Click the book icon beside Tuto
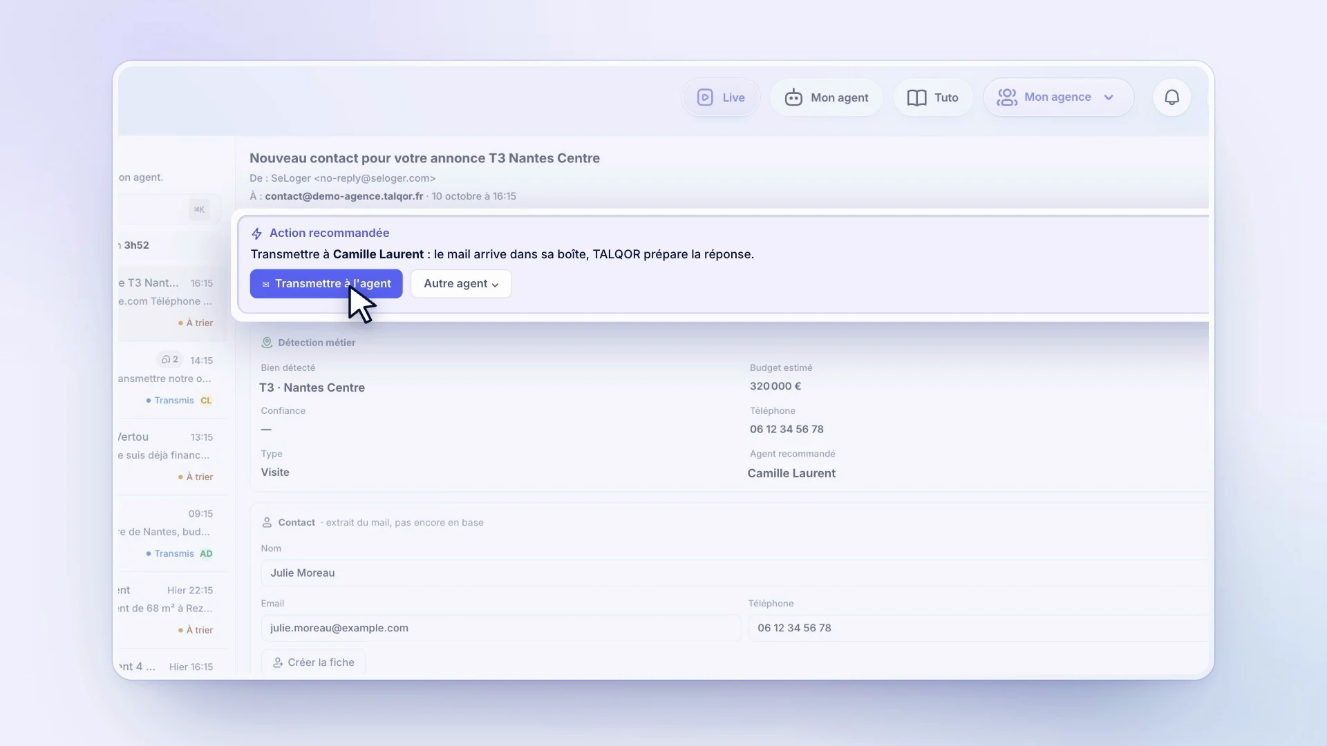 (916, 97)
